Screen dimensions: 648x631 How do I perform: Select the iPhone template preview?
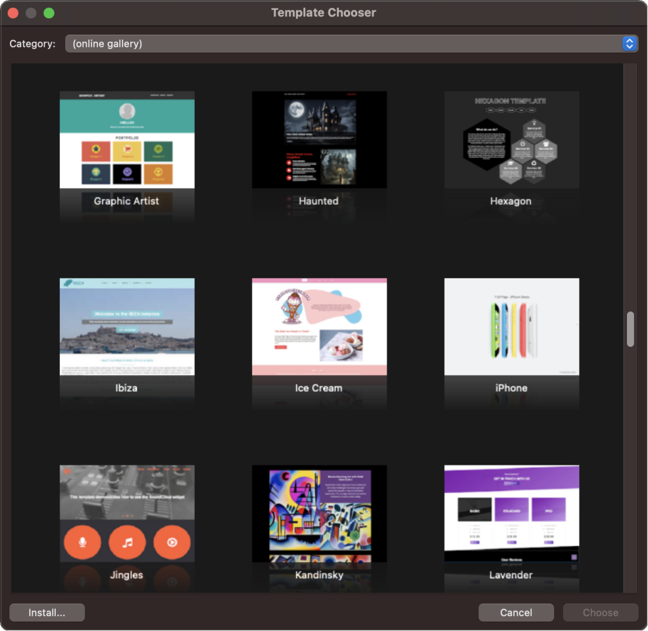pos(511,326)
